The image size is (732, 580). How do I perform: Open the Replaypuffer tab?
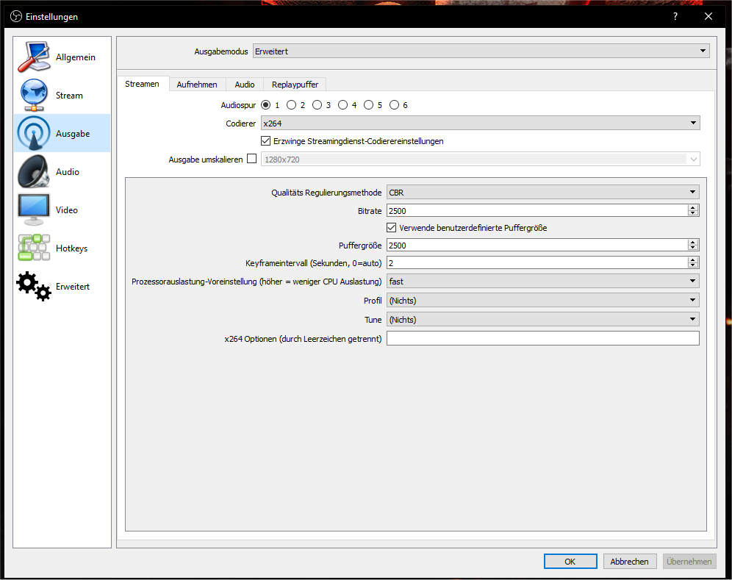pyautogui.click(x=295, y=85)
